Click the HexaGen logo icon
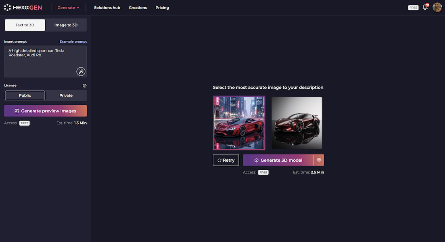The image size is (445, 242). point(7,7)
